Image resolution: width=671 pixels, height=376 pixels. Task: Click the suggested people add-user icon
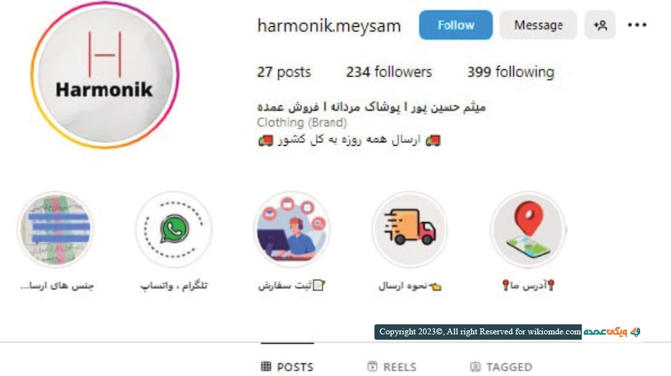tap(600, 25)
